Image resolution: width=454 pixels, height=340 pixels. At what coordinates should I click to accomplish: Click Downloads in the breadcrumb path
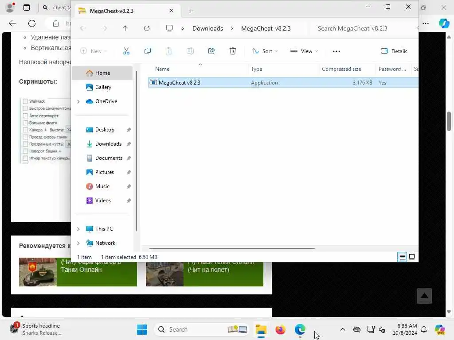pyautogui.click(x=207, y=28)
